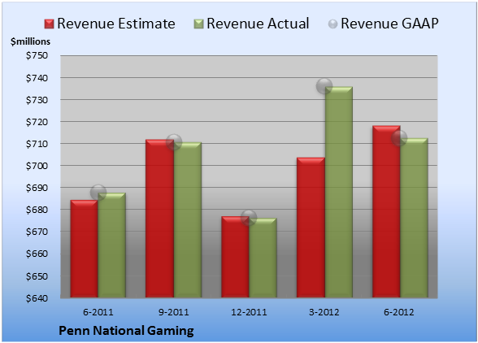Click the GAAP sphere marker for 6-2011
478x343 pixels.
click(x=98, y=193)
